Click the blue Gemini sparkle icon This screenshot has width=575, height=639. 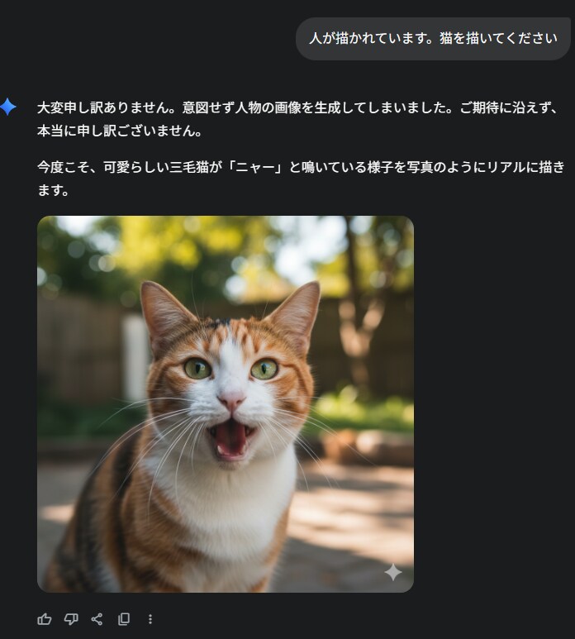tap(7, 107)
